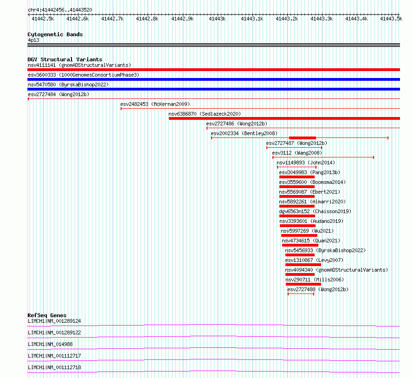Click the esv2727484 Wong2012b label
413x378 pixels.
coord(58,94)
